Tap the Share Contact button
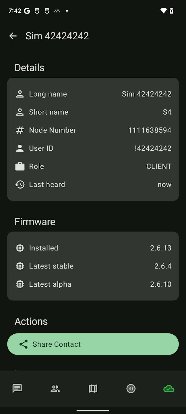Screen dimensions: 186x414 pos(93,344)
